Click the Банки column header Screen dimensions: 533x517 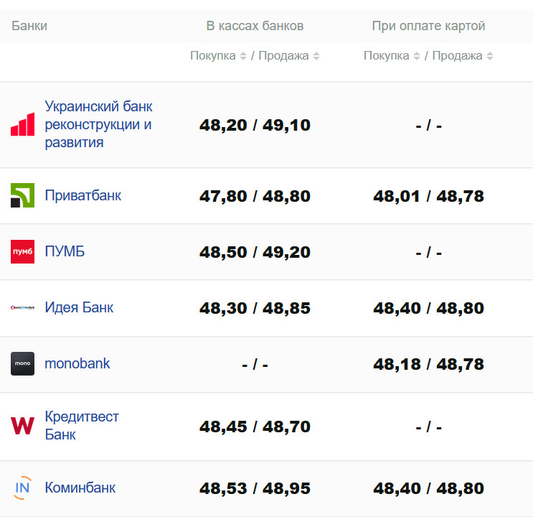(x=29, y=26)
